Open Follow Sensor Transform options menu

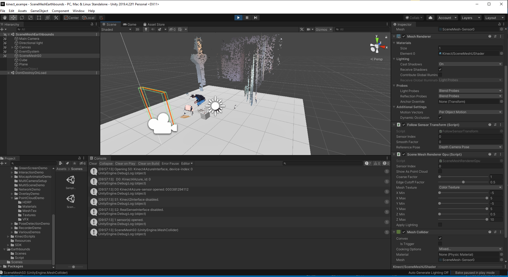[x=501, y=125]
